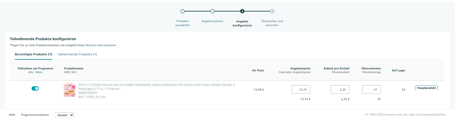This screenshot has width=455, height=127.
Task: Open the Deutsch language dropdown
Action: (64, 115)
